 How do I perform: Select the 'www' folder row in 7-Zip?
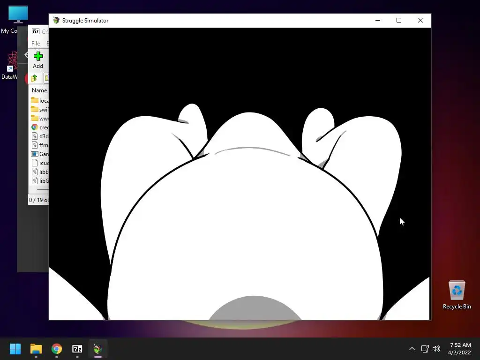39,118
